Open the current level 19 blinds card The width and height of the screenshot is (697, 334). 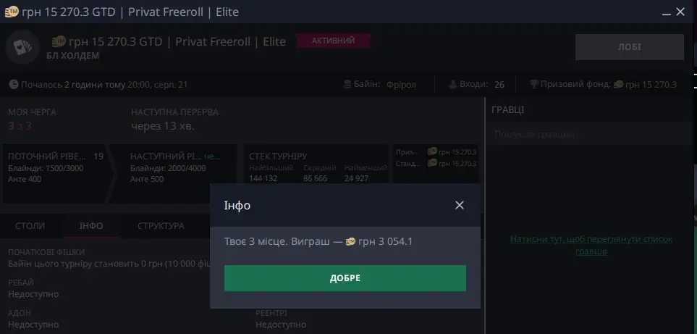pos(56,173)
